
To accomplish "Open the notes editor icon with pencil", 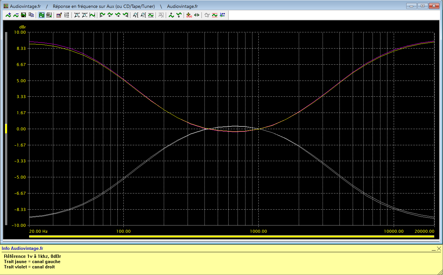I will (x=59, y=15).
